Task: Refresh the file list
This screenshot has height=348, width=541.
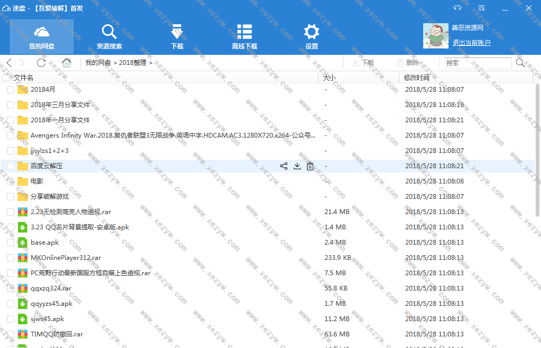Action: click(x=41, y=63)
